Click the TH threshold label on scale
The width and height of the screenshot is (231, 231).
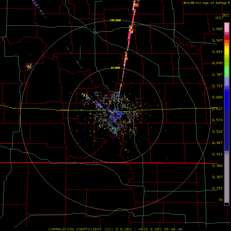pyautogui.click(x=220, y=200)
